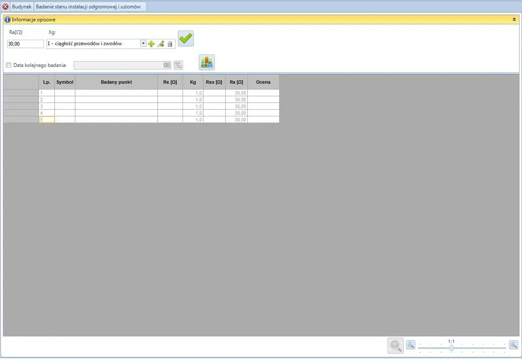Click the calendar icon beside next test date
Image resolution: width=522 pixels, height=359 pixels.
pos(178,65)
